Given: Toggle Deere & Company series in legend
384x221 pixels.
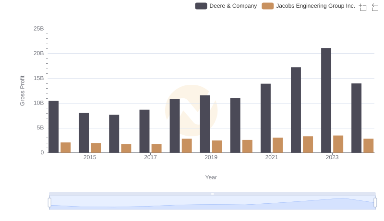Looking at the screenshot, I should [226, 6].
